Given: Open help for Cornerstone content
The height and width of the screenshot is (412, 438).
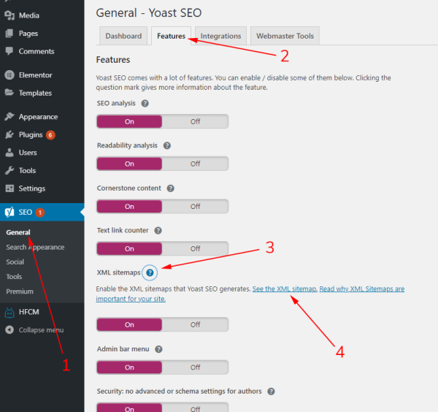Looking at the screenshot, I should click(170, 188).
